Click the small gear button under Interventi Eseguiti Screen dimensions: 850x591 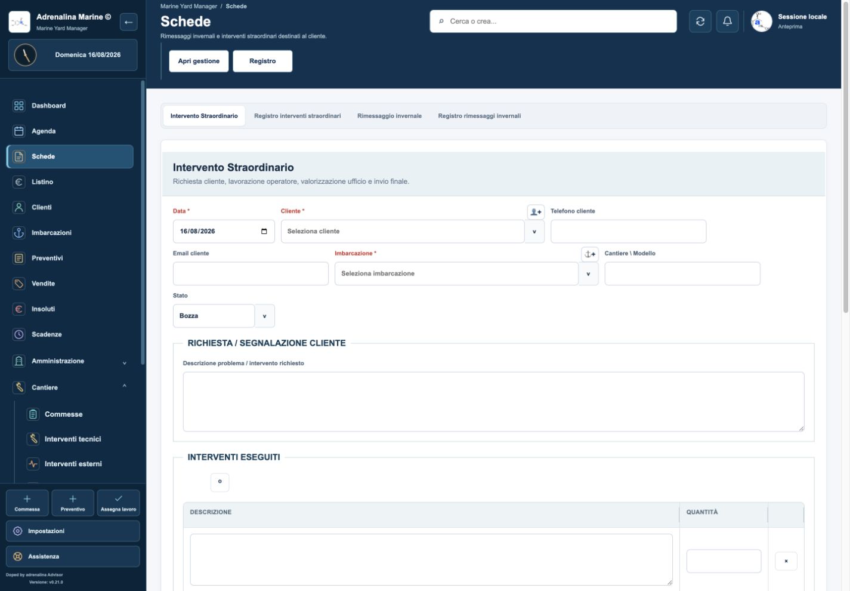[220, 482]
